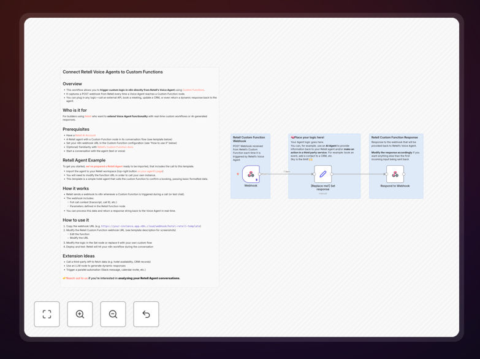Open the Retell link under Who is it for

(x=88, y=116)
